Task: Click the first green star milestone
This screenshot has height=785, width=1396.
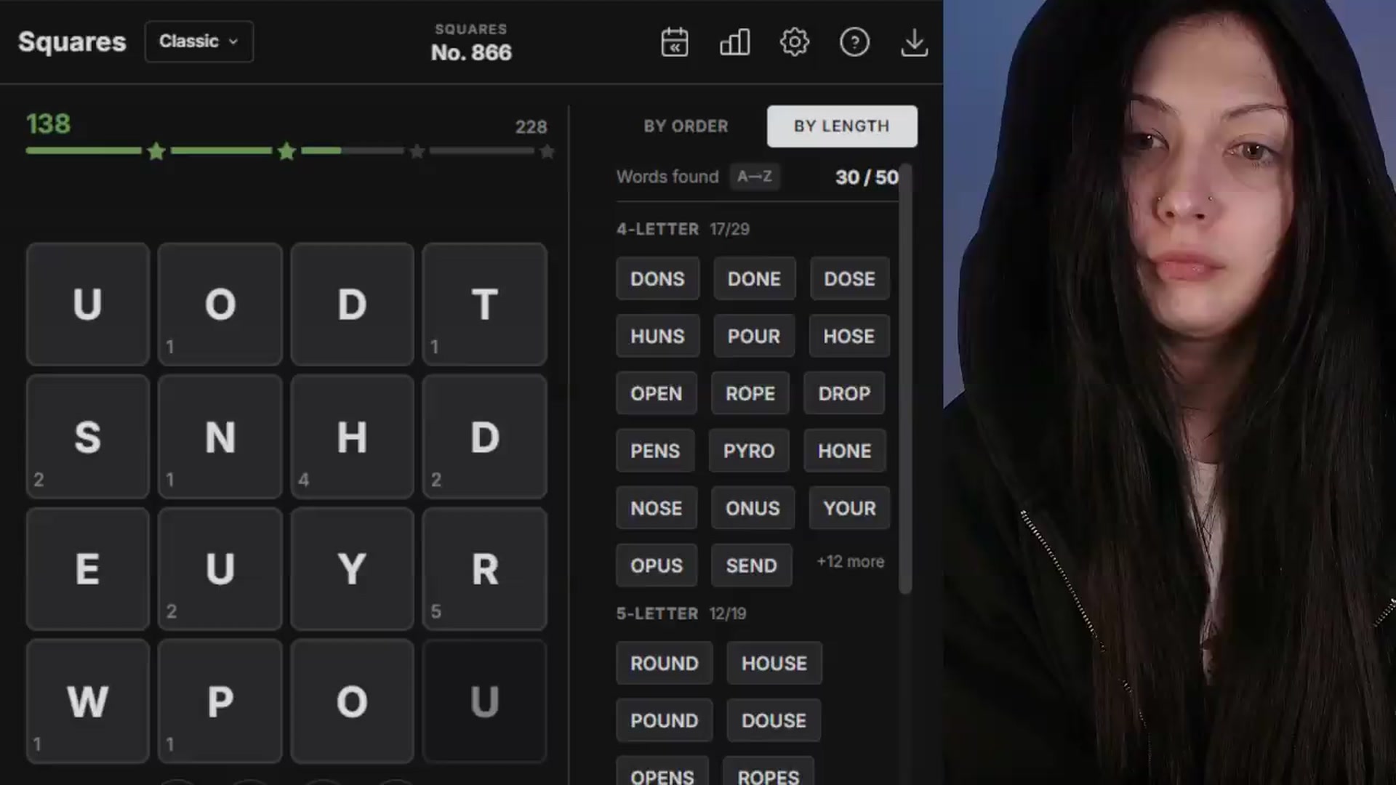Action: pos(156,151)
